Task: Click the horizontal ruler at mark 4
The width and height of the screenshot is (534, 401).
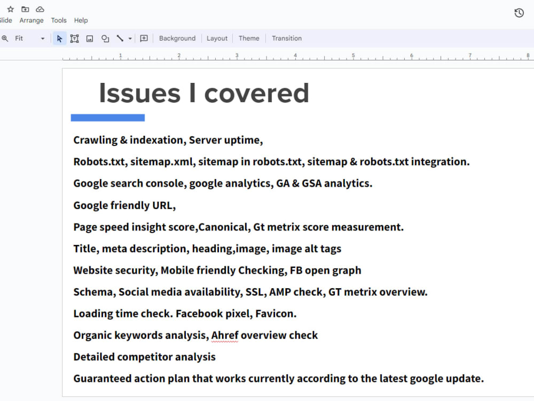Action: coord(295,56)
